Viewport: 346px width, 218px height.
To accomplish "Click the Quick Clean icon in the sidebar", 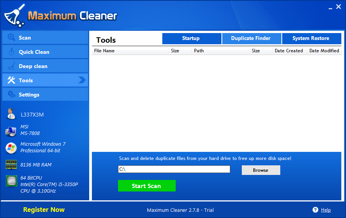I will point(11,52).
